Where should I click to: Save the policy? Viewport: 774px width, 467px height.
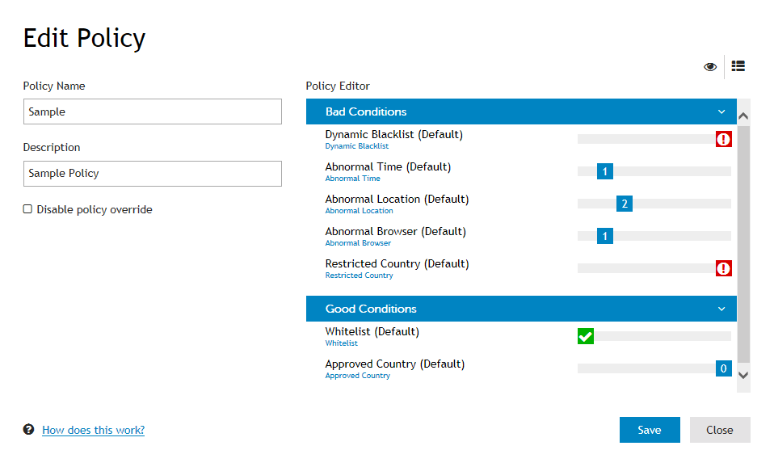pos(650,430)
